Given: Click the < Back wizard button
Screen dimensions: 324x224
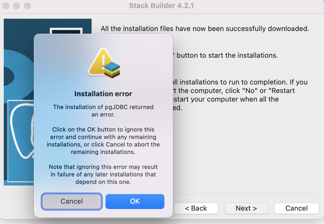Looking at the screenshot, I should [x=196, y=208].
